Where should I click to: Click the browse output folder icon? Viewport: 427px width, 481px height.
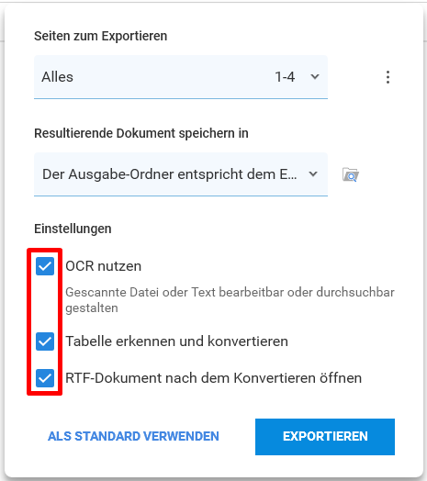click(351, 174)
